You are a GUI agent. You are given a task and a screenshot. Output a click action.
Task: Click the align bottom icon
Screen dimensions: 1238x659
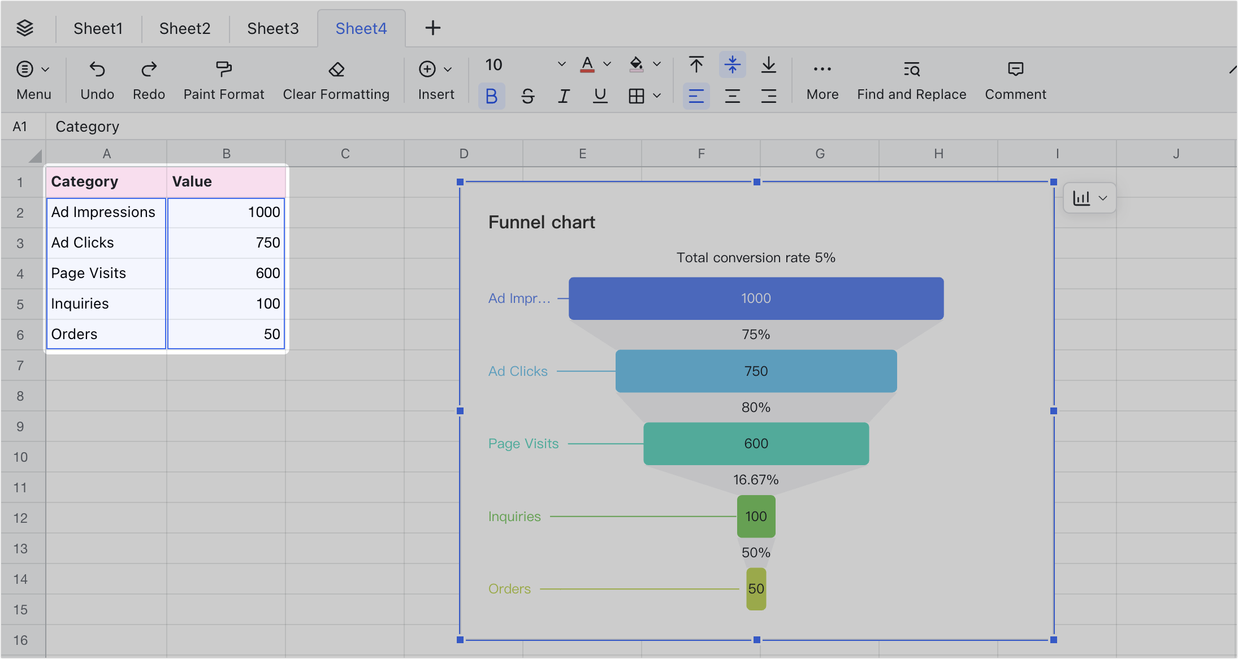[x=769, y=65]
